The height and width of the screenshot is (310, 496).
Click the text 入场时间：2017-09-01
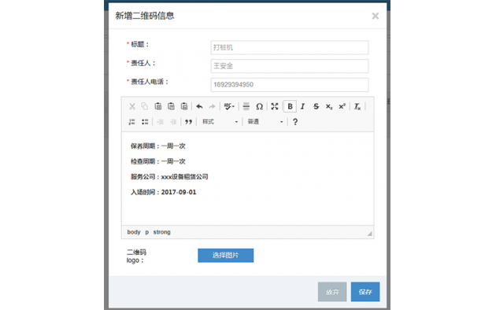click(163, 192)
